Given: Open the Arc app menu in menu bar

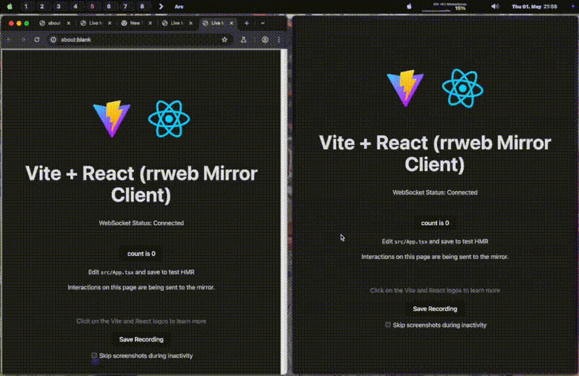Looking at the screenshot, I should [179, 7].
